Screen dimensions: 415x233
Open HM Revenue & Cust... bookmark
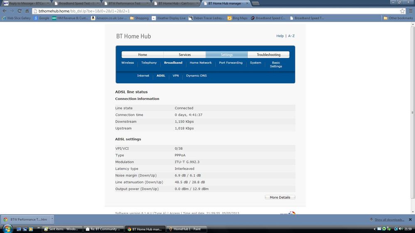70,18
